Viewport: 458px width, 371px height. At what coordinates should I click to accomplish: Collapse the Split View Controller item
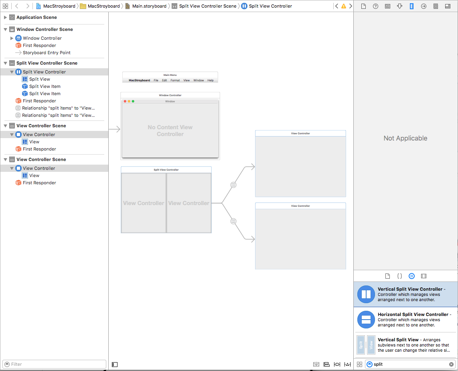click(12, 72)
